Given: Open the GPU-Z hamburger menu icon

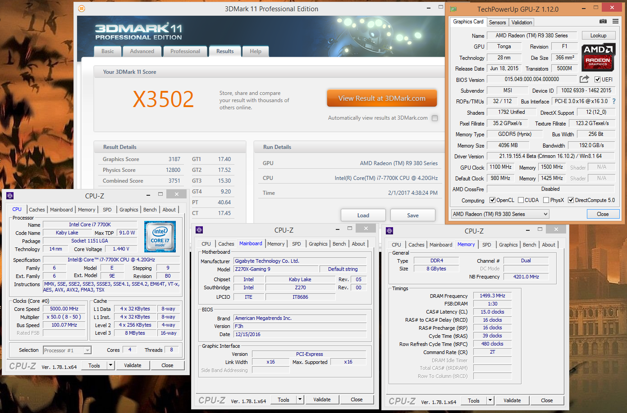Looking at the screenshot, I should 615,22.
